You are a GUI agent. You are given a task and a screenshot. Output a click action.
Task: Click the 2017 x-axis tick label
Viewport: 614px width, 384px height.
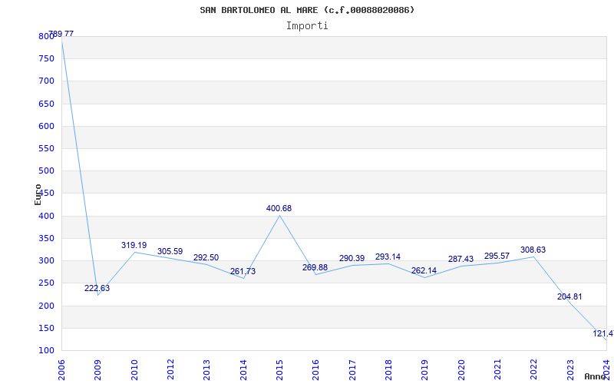pos(352,369)
